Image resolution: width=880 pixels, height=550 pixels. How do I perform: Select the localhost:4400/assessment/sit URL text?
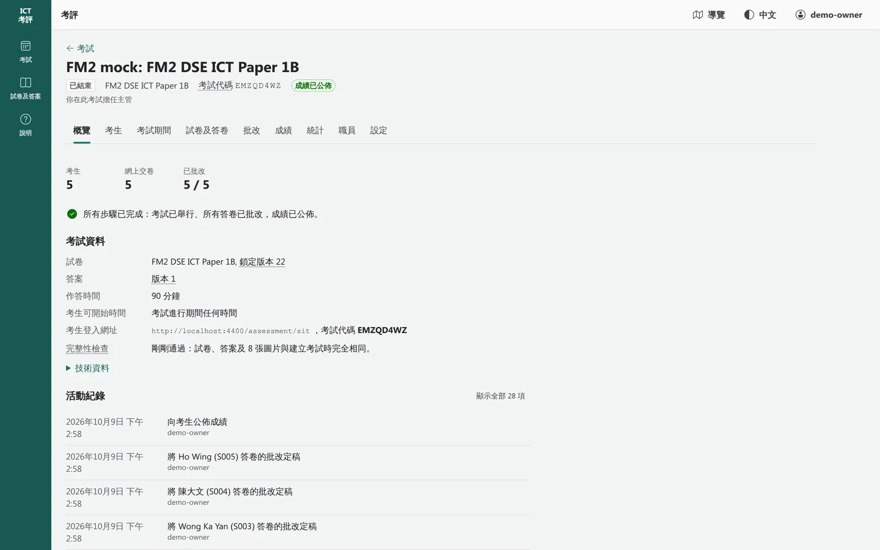pos(231,331)
